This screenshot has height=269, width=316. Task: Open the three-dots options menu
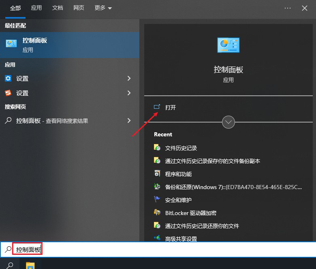click(x=288, y=8)
